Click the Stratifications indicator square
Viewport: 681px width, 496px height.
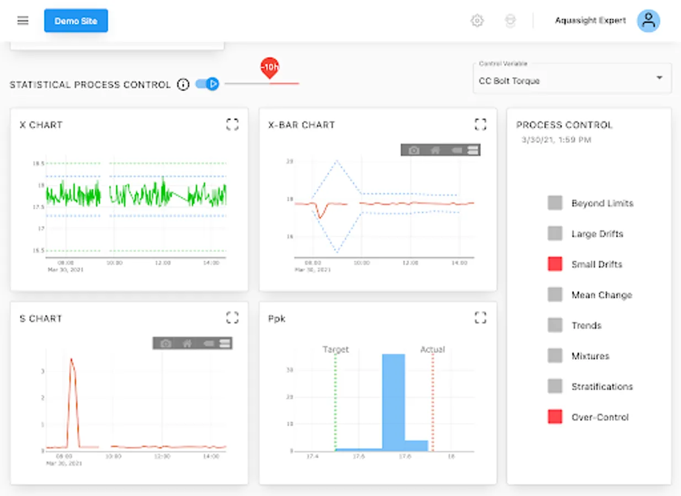point(555,386)
